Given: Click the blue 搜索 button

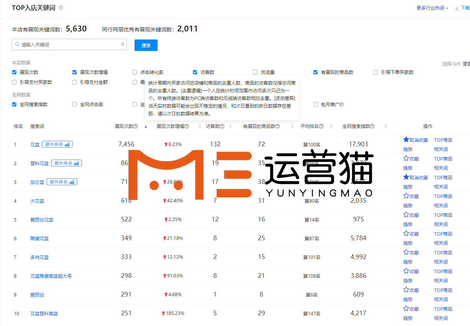Looking at the screenshot, I should tap(146, 45).
